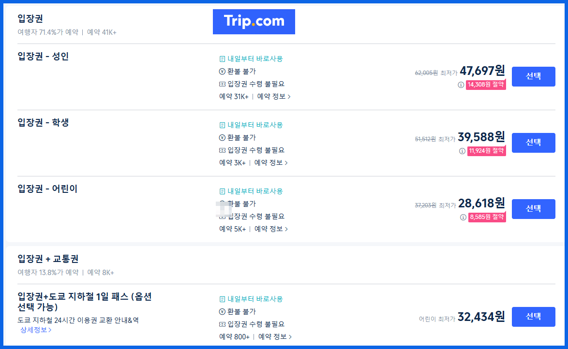
Task: Click the Trip.com logo
Action: [x=254, y=21]
